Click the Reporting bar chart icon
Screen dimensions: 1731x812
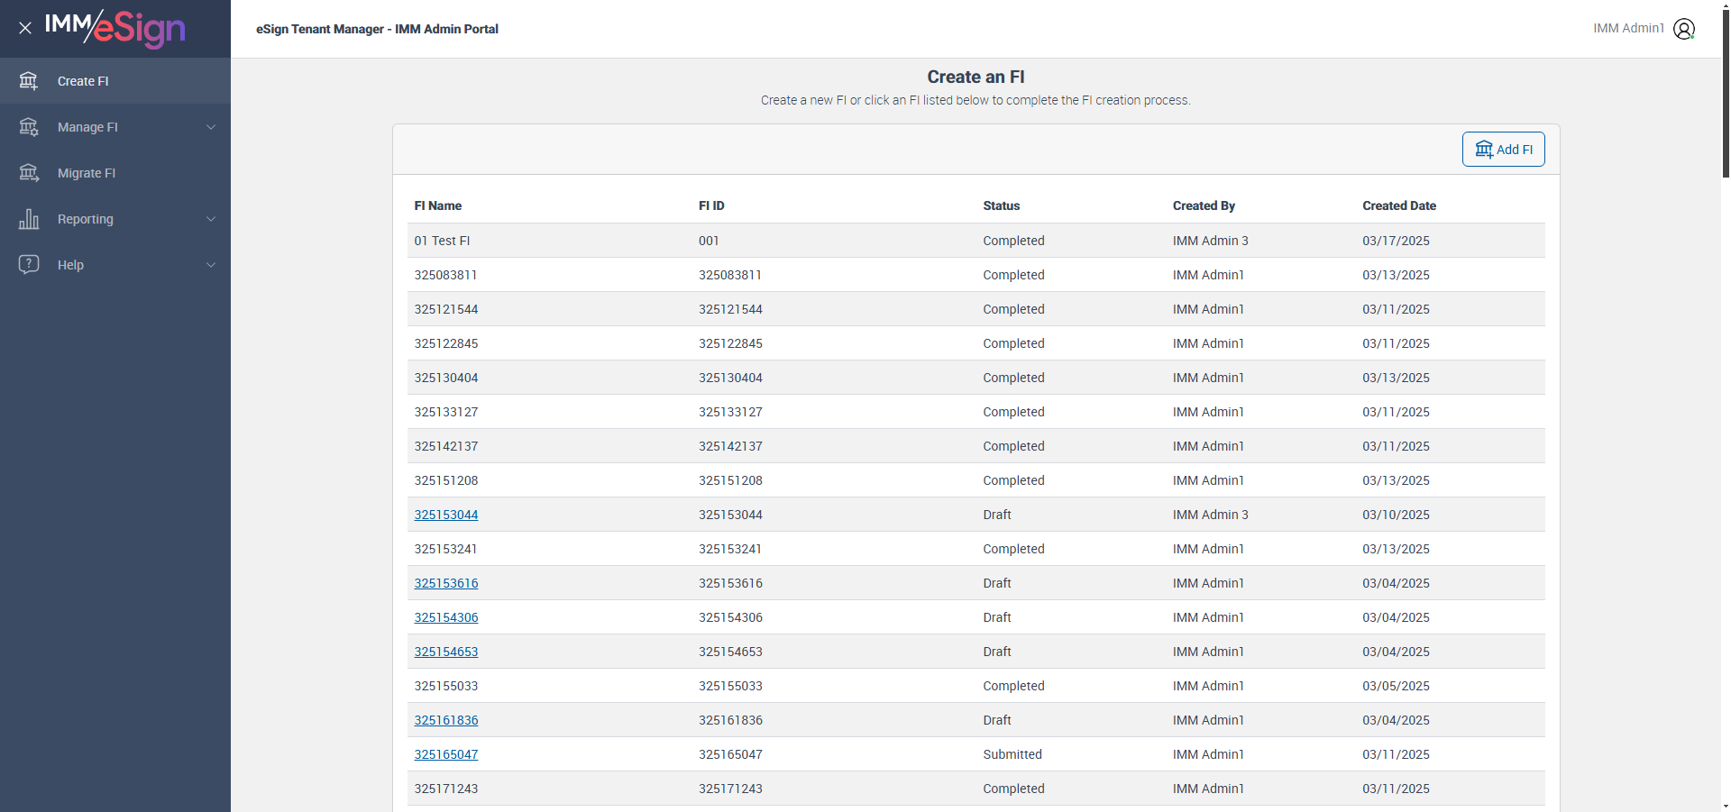pyautogui.click(x=29, y=219)
